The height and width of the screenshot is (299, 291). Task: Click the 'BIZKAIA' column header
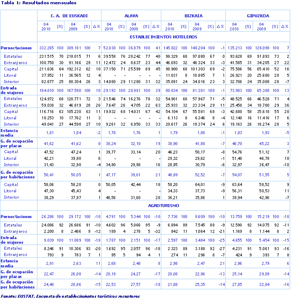[193, 16]
